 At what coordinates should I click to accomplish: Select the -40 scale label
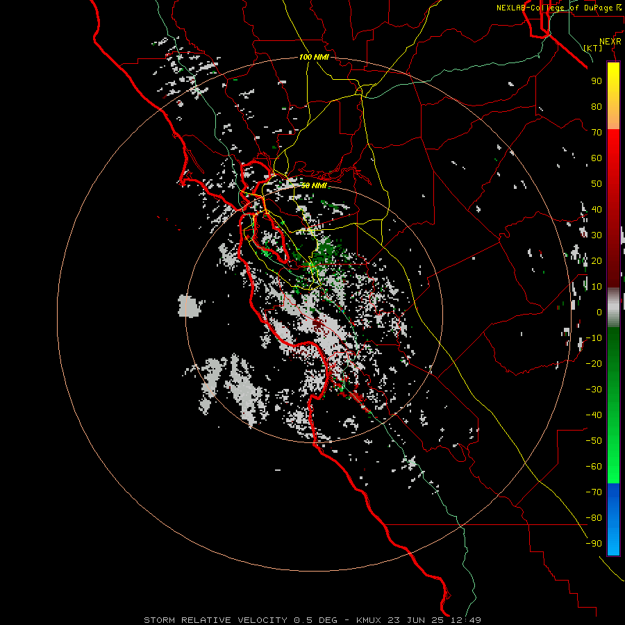pos(594,415)
